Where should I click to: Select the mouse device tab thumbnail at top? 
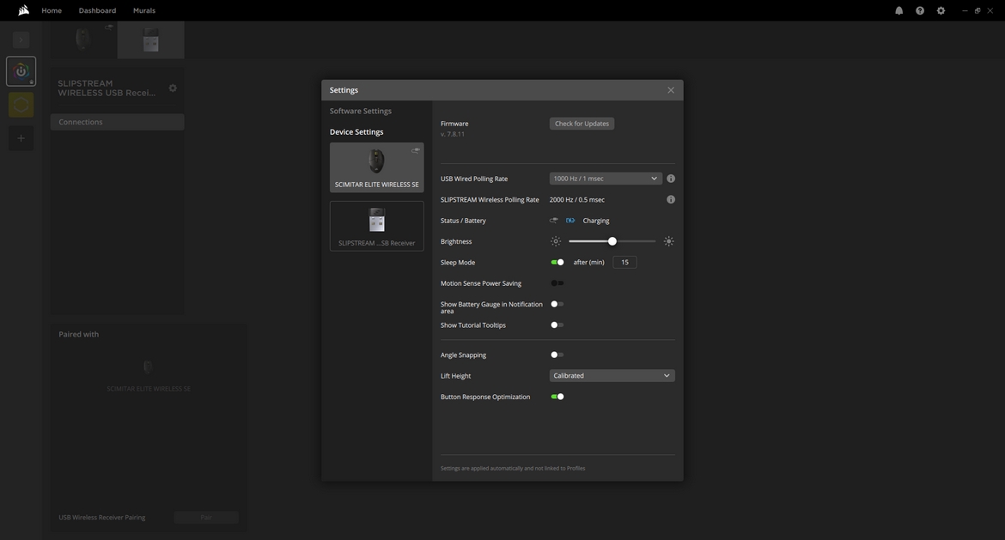[x=83, y=39]
